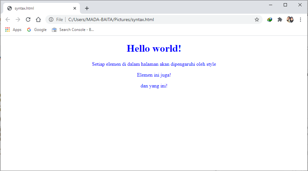Open the Chrome profile avatar
The width and height of the screenshot is (308, 171).
[x=290, y=19]
